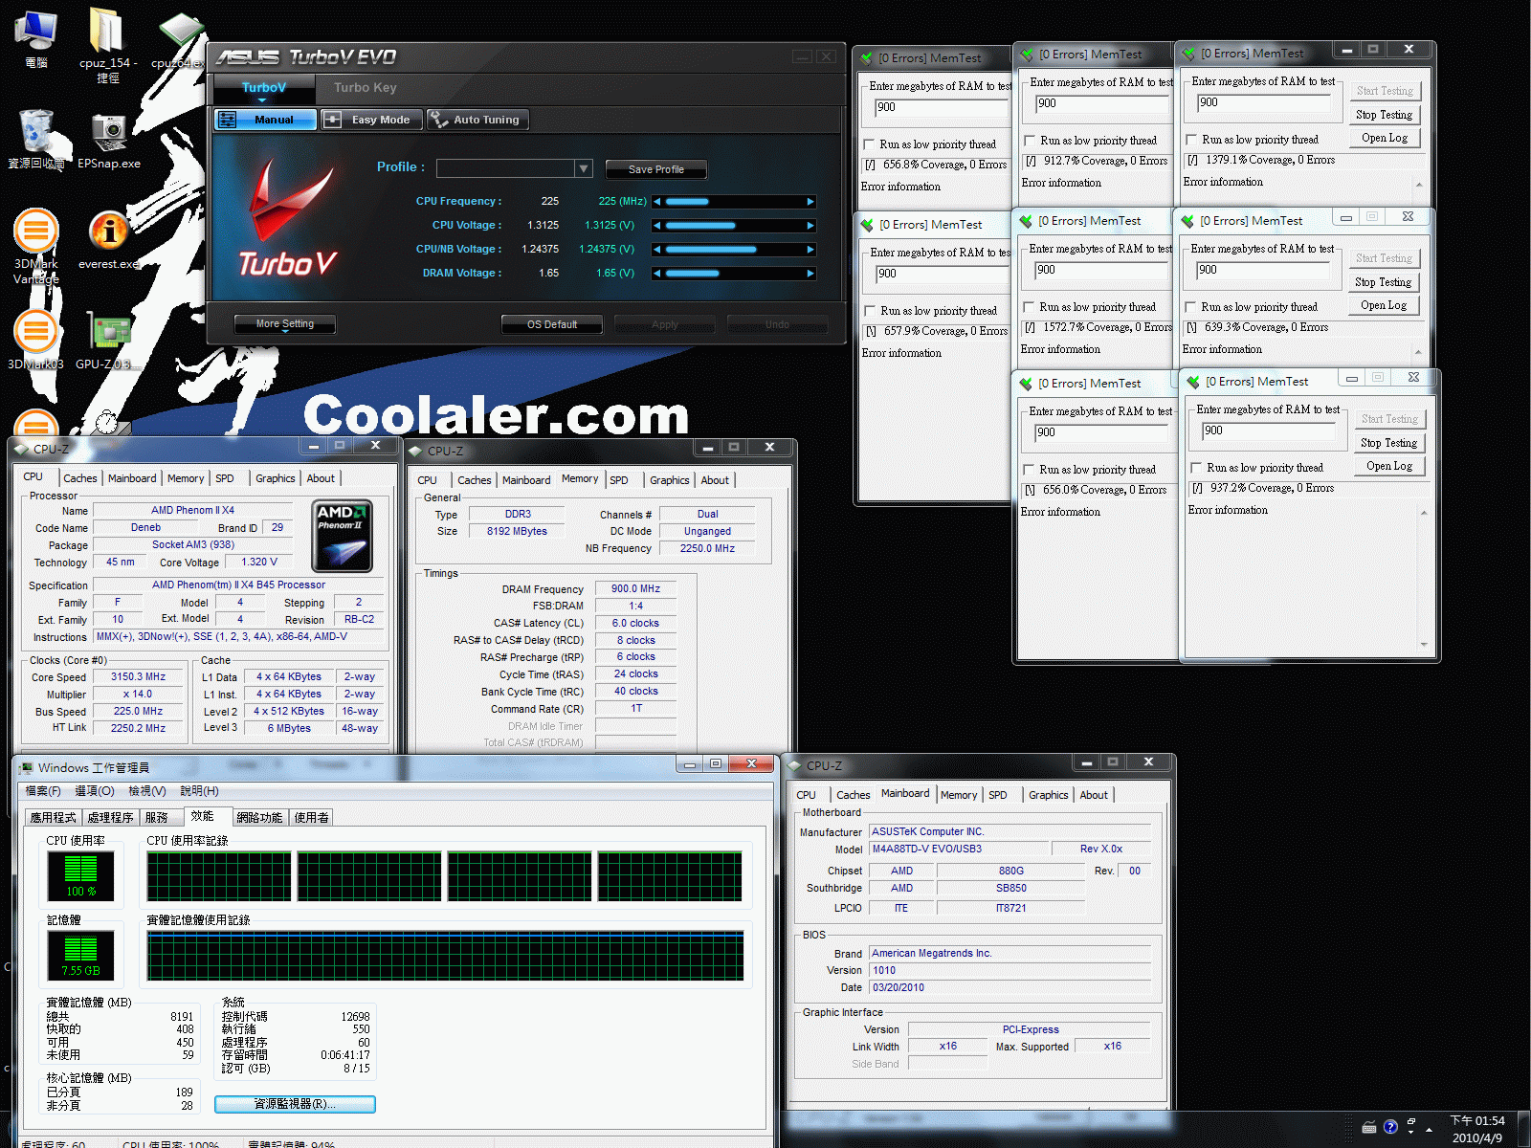
Task: Show hidden tray icons arrow
Action: pyautogui.click(x=1429, y=1130)
